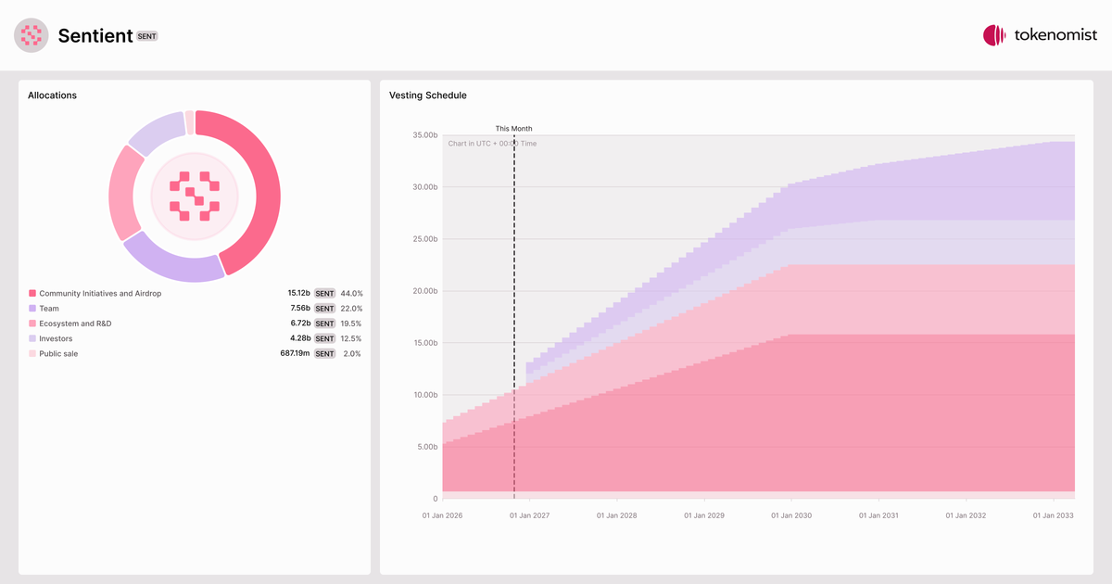This screenshot has width=1112, height=584.
Task: Click the 687.19m allocation amount
Action: (x=295, y=353)
